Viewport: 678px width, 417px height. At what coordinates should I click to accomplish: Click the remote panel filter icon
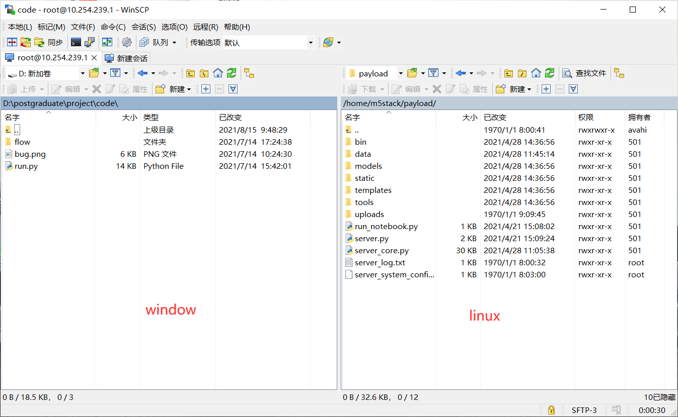tap(433, 73)
